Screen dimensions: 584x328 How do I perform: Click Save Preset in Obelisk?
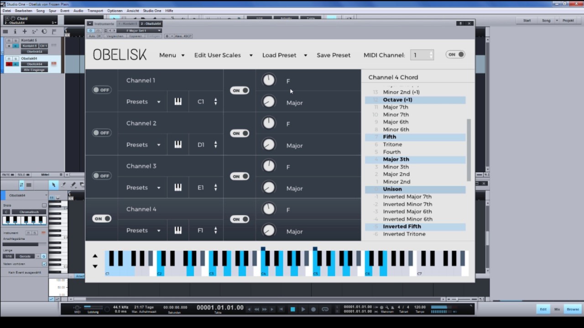[334, 55]
